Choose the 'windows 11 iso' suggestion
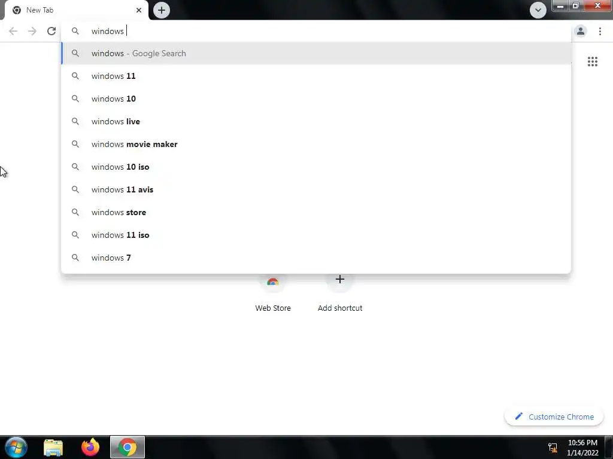 coord(316,235)
